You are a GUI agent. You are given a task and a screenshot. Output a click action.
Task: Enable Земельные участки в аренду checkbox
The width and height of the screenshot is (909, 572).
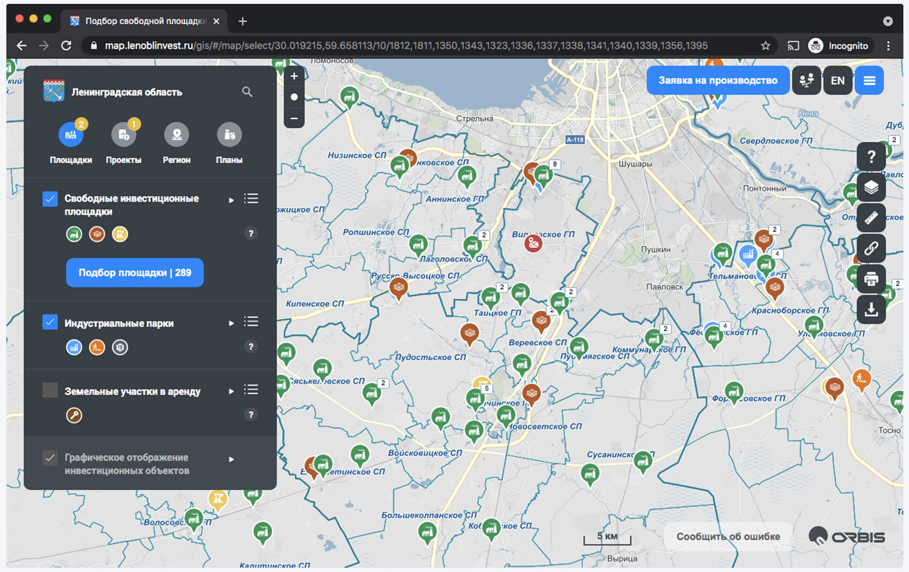point(50,390)
